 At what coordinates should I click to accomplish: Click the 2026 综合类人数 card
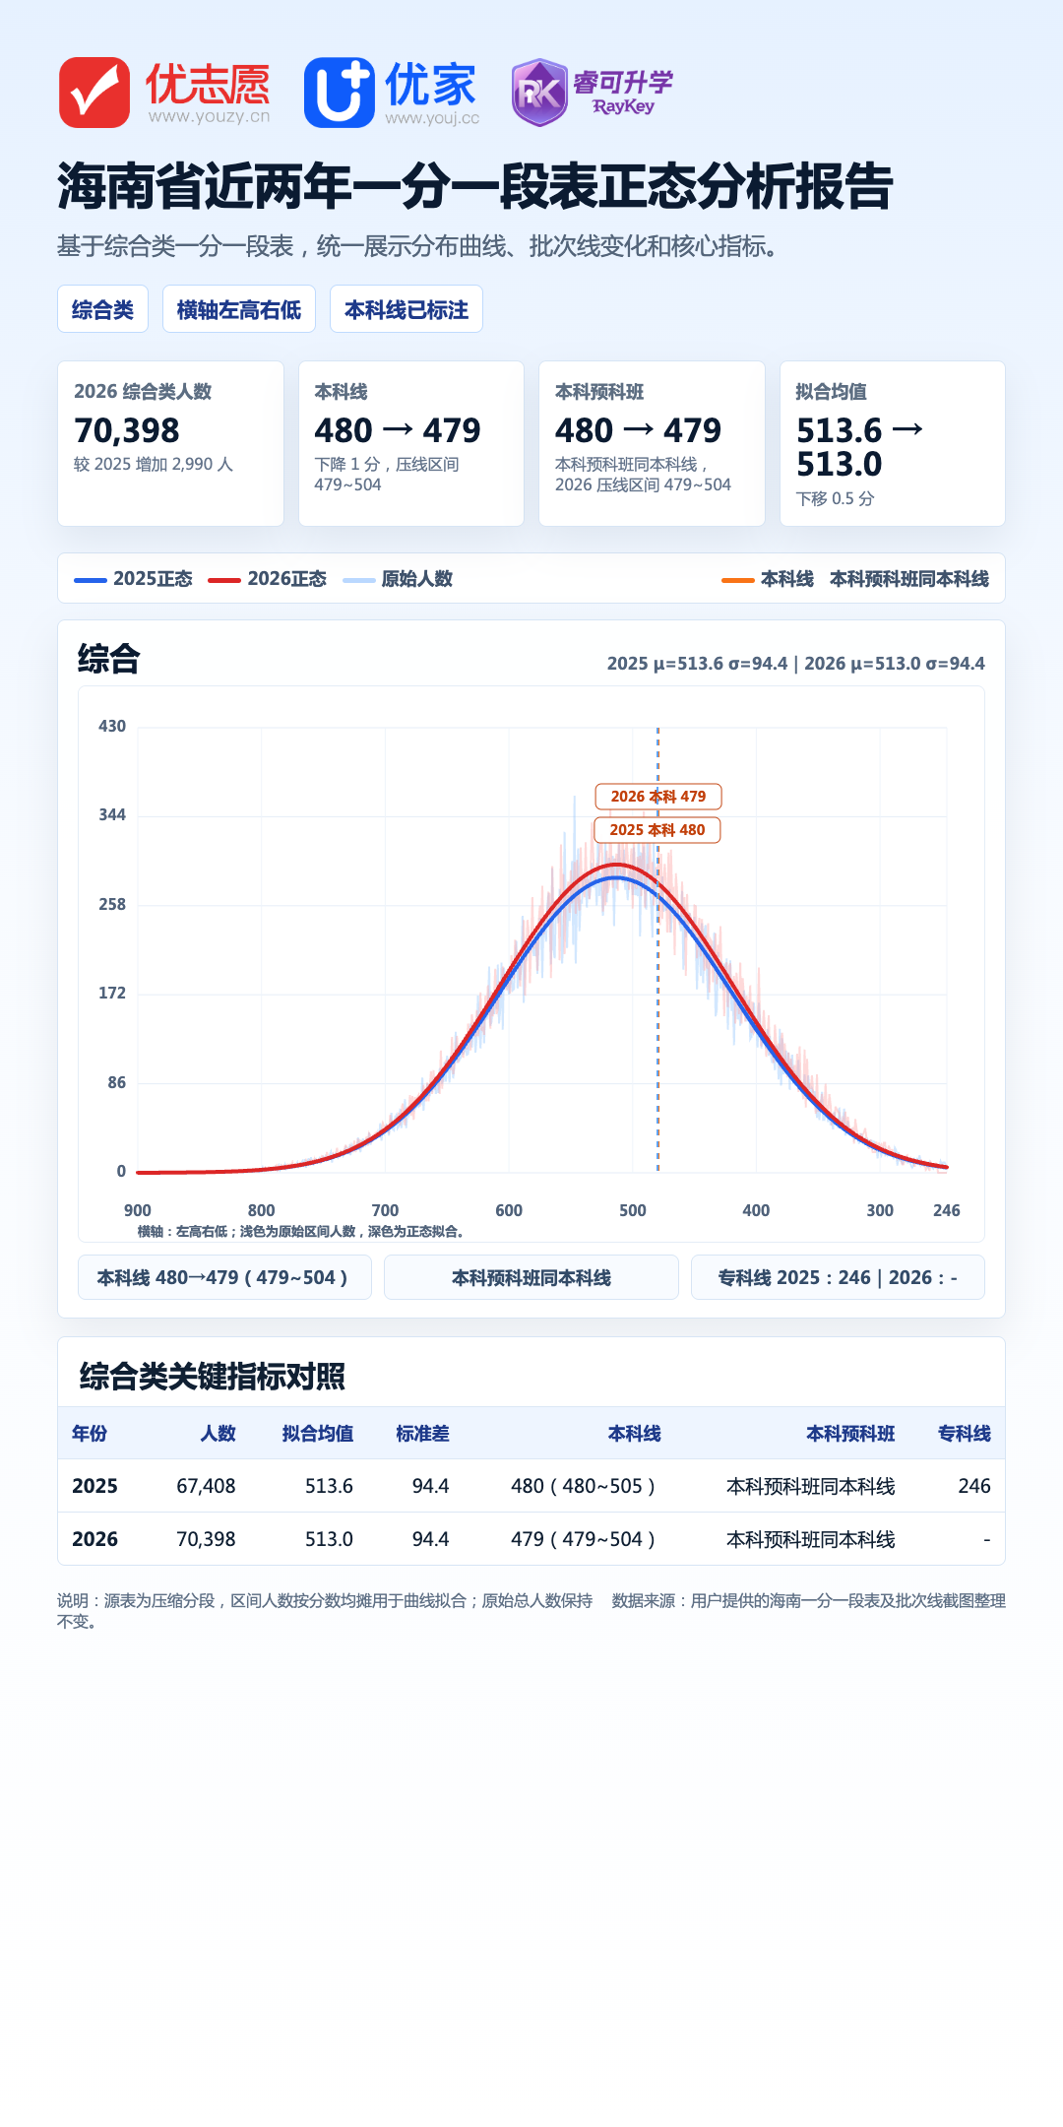click(x=170, y=443)
